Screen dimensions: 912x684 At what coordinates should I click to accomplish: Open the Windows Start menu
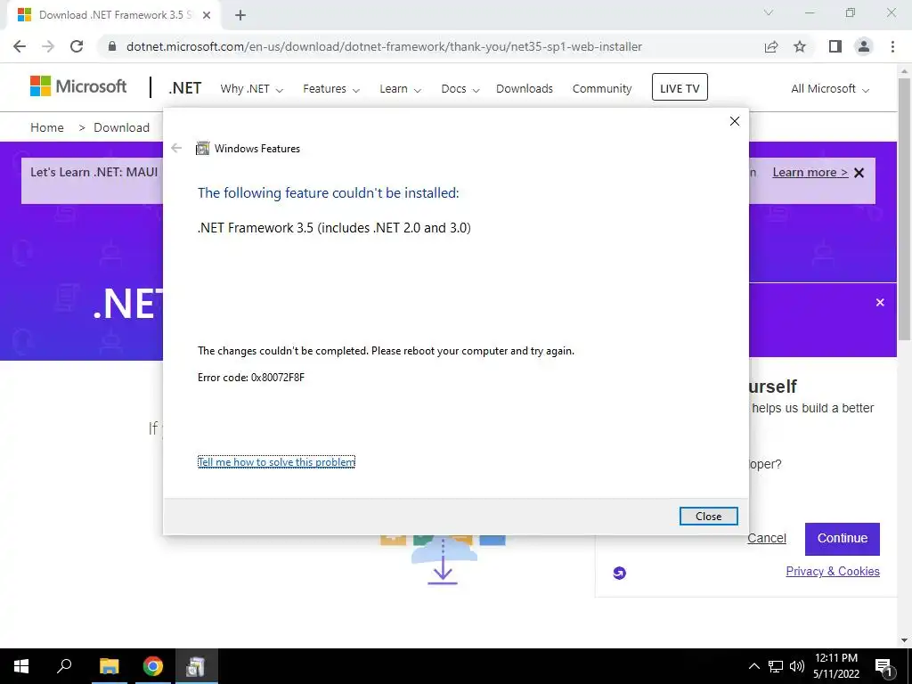(x=21, y=666)
